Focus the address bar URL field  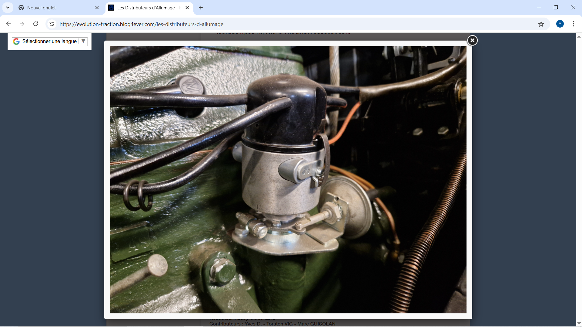click(x=297, y=24)
